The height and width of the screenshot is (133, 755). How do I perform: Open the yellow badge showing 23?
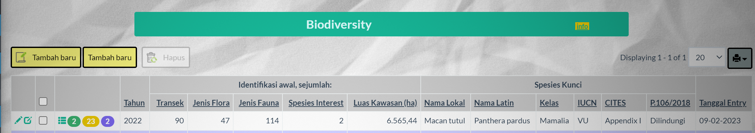(91, 121)
